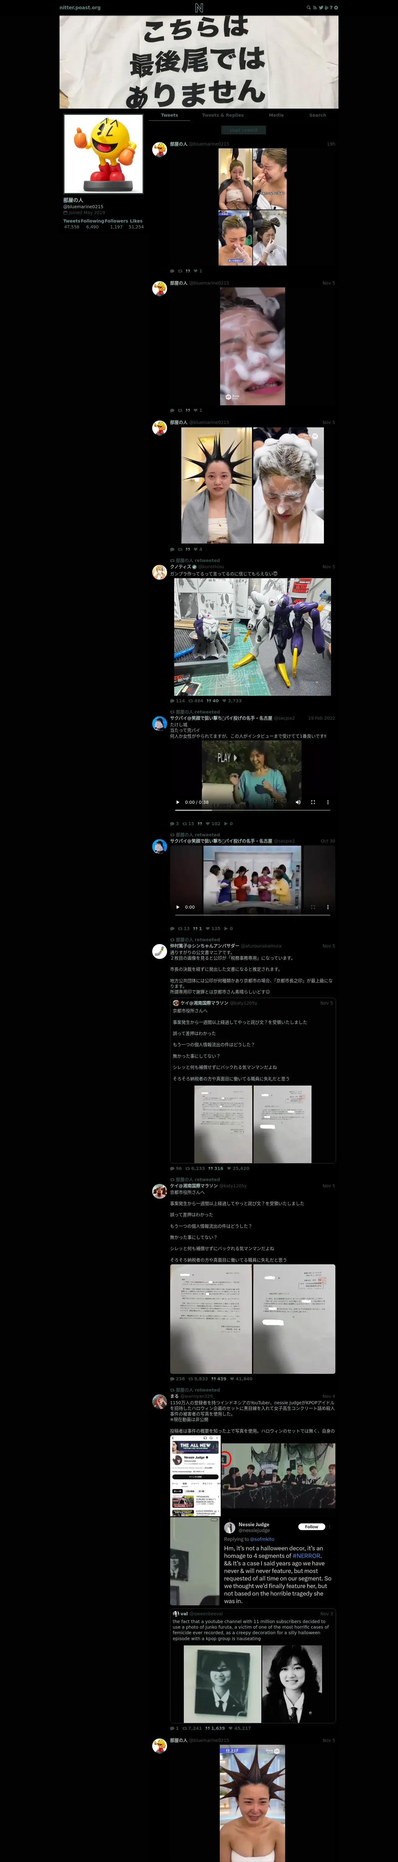The image size is (398, 1862).
Task: Click the 114 comments icon on Gunpla tweet
Action: pos(172,700)
